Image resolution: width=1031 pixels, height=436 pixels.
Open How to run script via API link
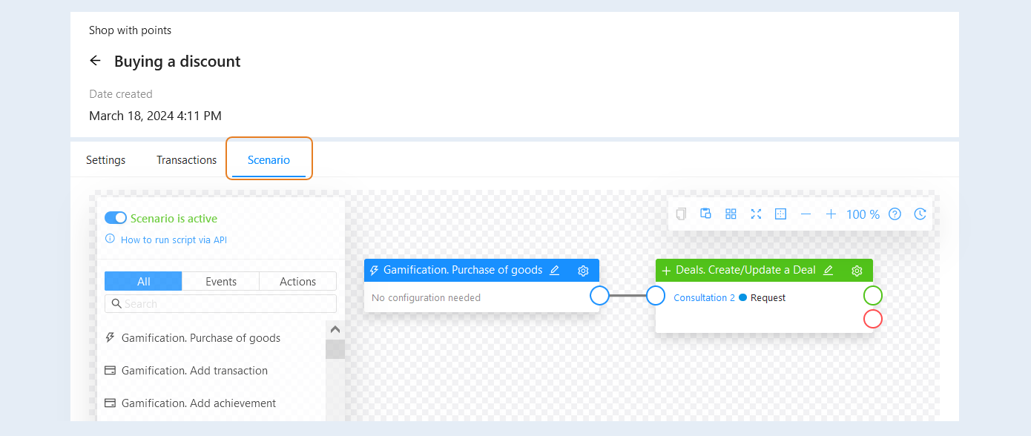pyautogui.click(x=174, y=240)
